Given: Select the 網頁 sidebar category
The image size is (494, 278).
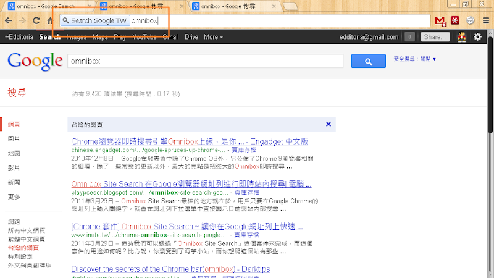Looking at the screenshot, I should point(14,124).
